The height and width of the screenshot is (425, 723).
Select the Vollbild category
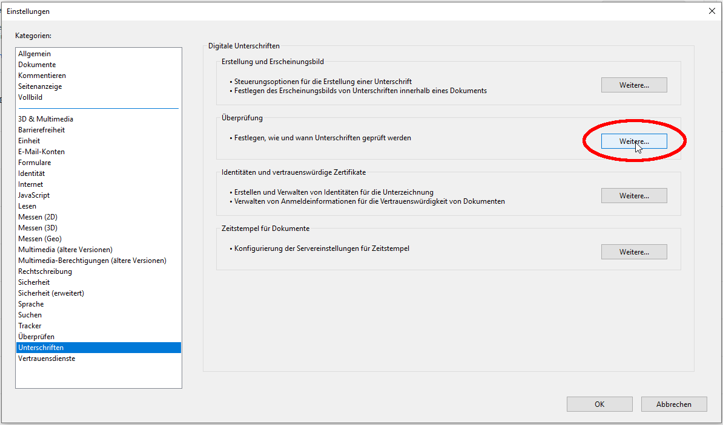point(30,97)
